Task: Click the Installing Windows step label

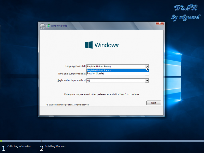Action: click(55, 146)
